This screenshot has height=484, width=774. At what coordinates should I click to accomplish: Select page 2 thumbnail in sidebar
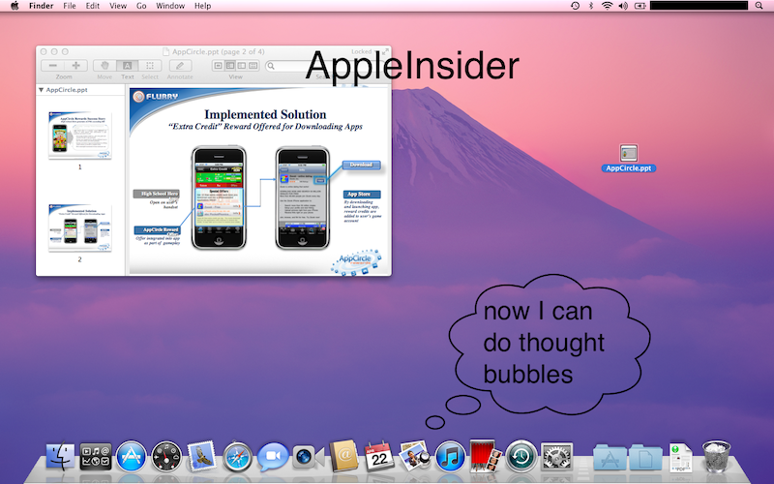point(79,227)
